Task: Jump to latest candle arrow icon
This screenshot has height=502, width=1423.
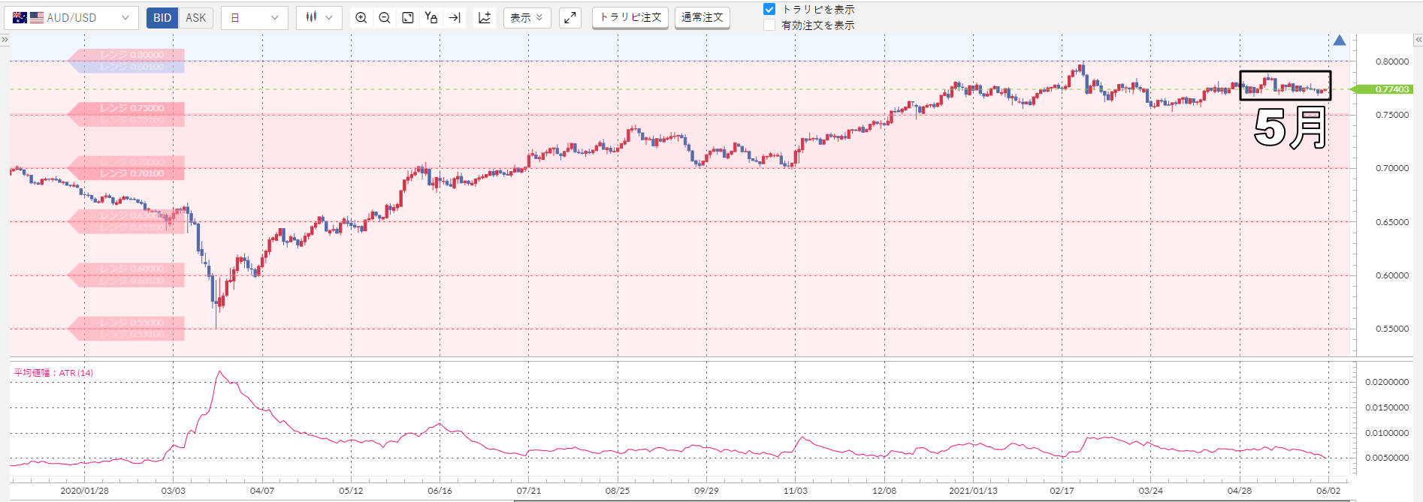Action: pos(455,18)
